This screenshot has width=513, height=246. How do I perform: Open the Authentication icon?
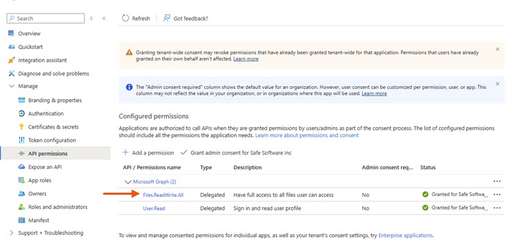point(22,113)
